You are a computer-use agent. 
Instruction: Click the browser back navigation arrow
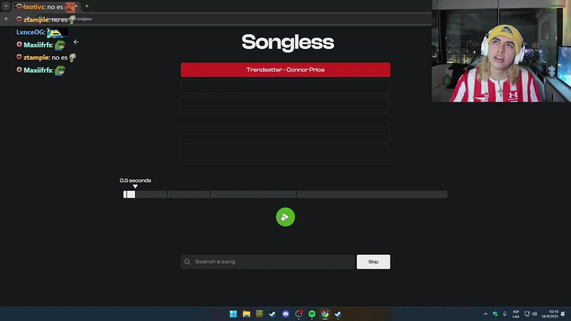click(6, 19)
